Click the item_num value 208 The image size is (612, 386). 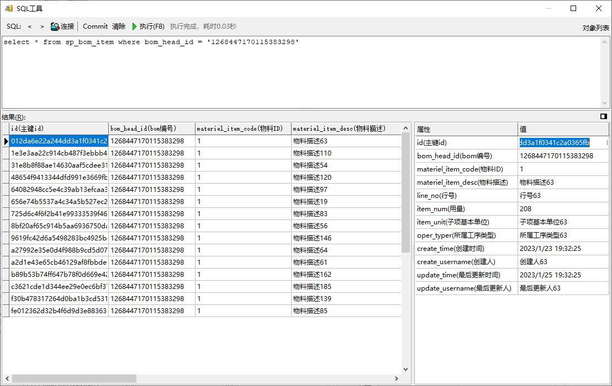563,209
